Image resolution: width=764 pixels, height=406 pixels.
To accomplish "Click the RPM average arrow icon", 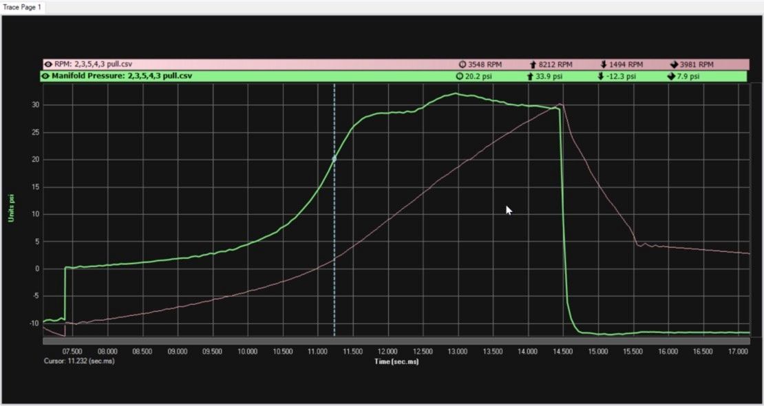I will [673, 64].
